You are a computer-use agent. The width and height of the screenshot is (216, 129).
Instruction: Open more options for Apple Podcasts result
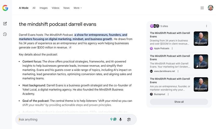click(x=172, y=48)
